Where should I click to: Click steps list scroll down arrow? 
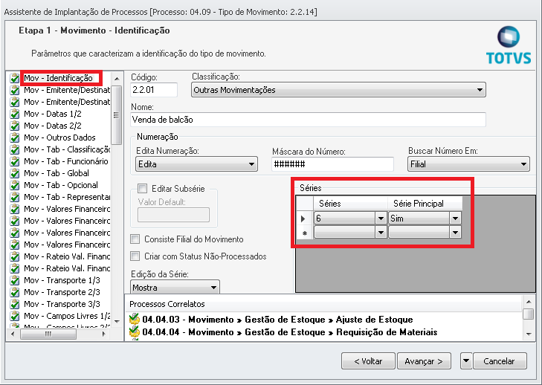(117, 321)
